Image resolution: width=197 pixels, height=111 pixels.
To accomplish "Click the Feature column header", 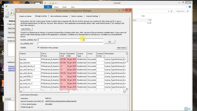I will [x=30, y=55].
